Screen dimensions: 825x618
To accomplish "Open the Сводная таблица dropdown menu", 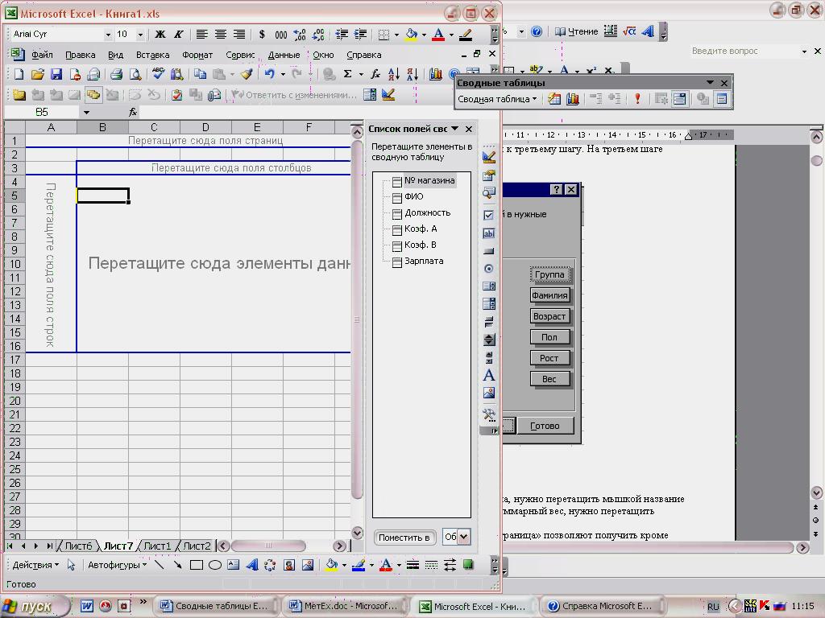I will 496,99.
